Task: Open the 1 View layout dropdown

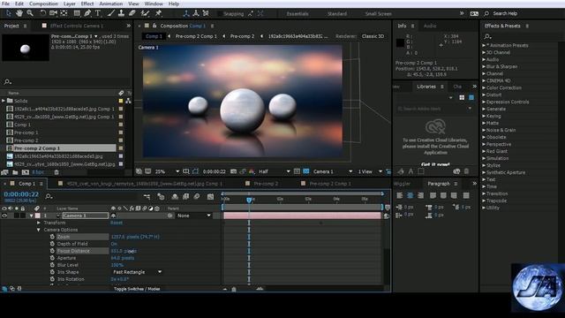Action: click(x=370, y=171)
